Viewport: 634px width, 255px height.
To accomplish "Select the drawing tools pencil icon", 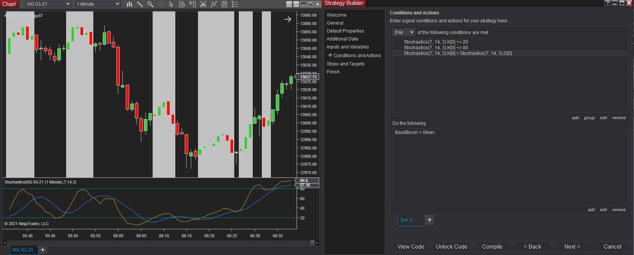I will pos(140,4).
